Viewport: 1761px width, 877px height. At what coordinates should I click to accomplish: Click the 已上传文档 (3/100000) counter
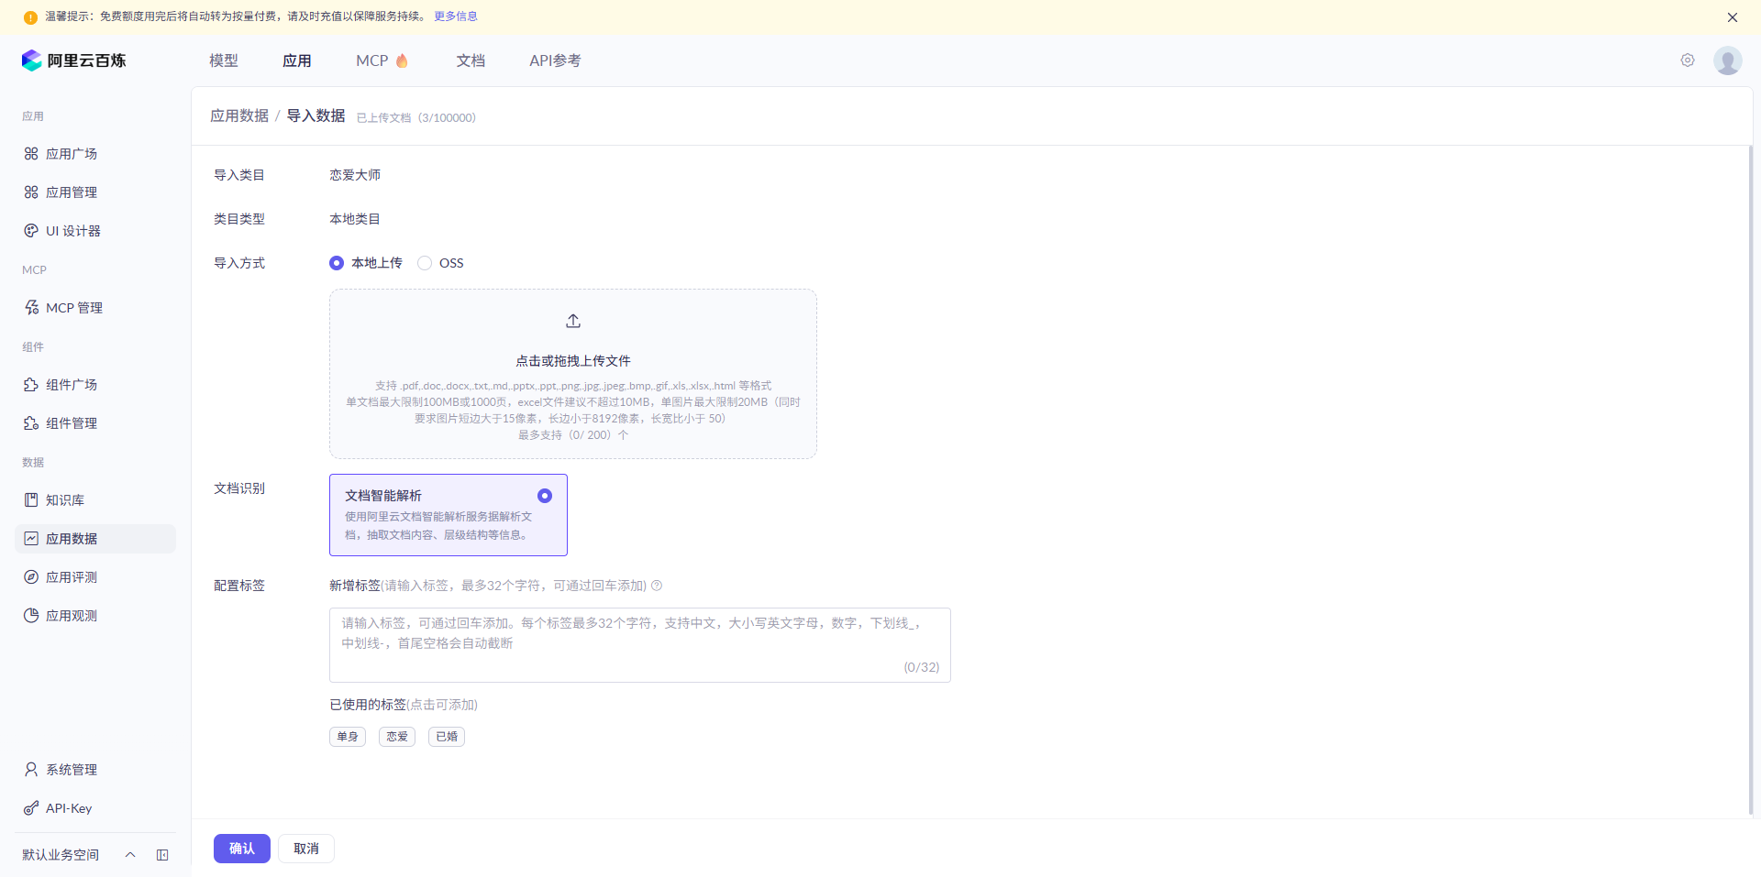coord(415,117)
